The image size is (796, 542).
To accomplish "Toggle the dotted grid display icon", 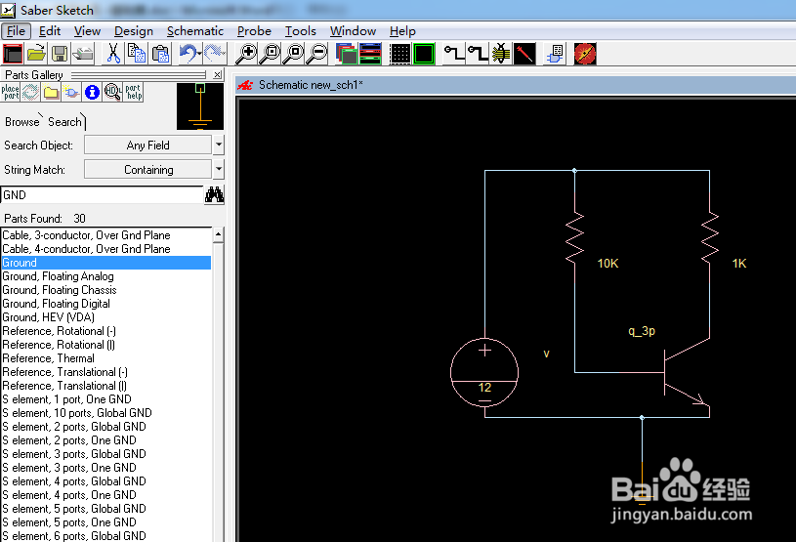I will point(400,54).
